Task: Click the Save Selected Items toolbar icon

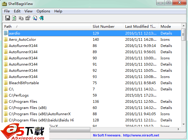Action: [x=7, y=18]
